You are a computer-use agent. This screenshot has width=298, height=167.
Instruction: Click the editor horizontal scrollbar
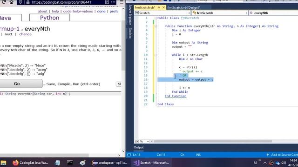[x=213, y=141]
